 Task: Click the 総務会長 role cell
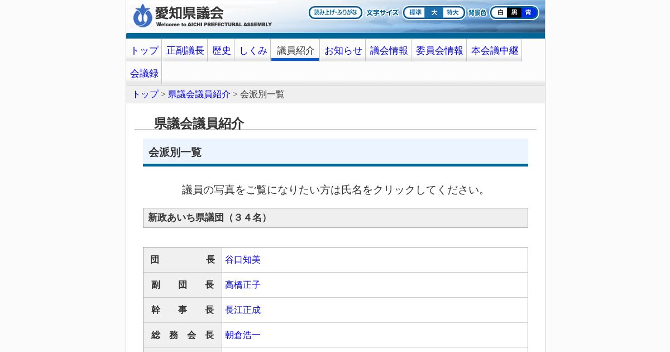pos(183,335)
